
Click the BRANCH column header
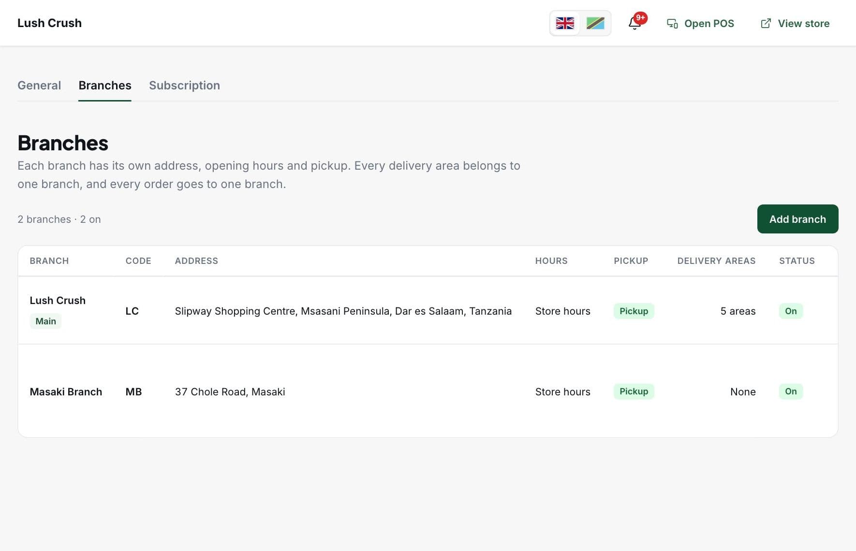[x=49, y=261]
